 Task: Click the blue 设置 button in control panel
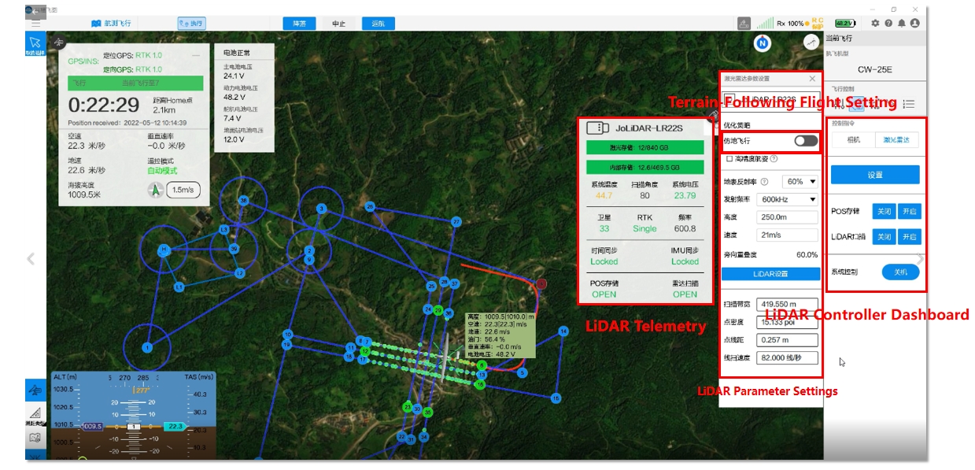point(875,175)
